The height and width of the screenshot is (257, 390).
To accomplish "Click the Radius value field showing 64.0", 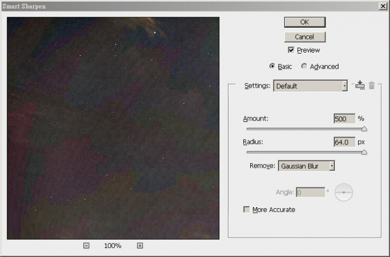I will [344, 142].
